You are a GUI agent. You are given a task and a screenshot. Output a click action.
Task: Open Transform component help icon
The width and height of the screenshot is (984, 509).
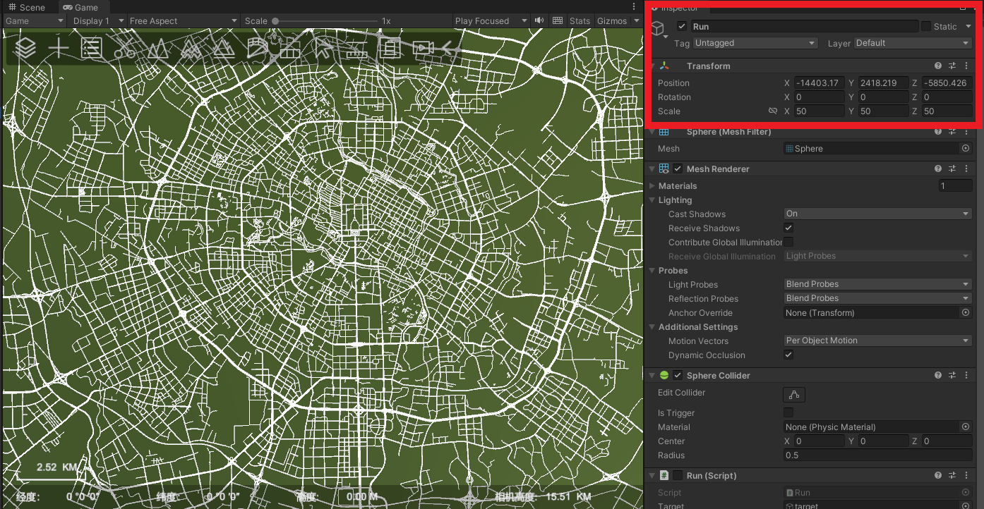(938, 66)
